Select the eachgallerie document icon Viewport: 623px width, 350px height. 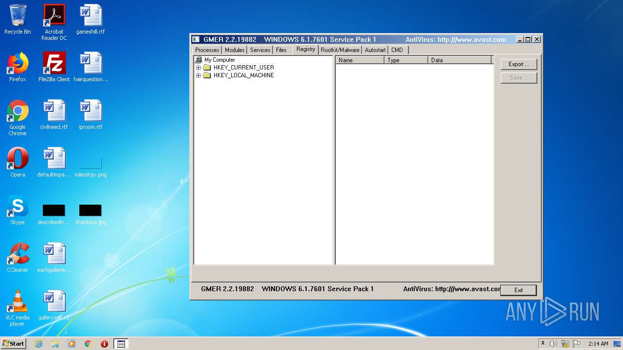coord(54,258)
